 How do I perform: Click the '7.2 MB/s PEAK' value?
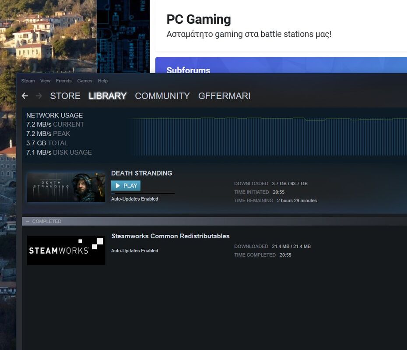pyautogui.click(x=48, y=134)
